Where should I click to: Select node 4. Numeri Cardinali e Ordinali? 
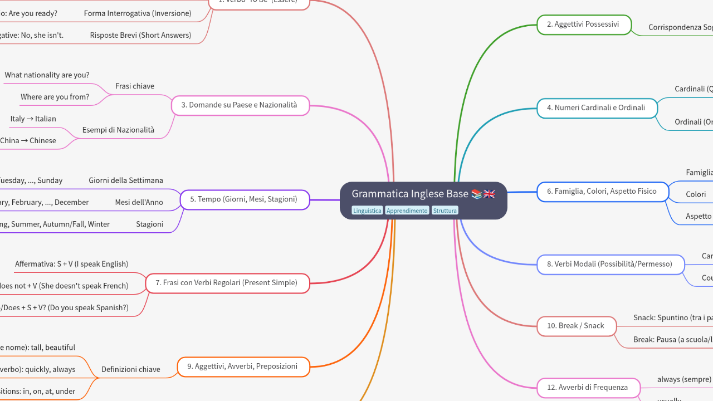tap(597, 108)
